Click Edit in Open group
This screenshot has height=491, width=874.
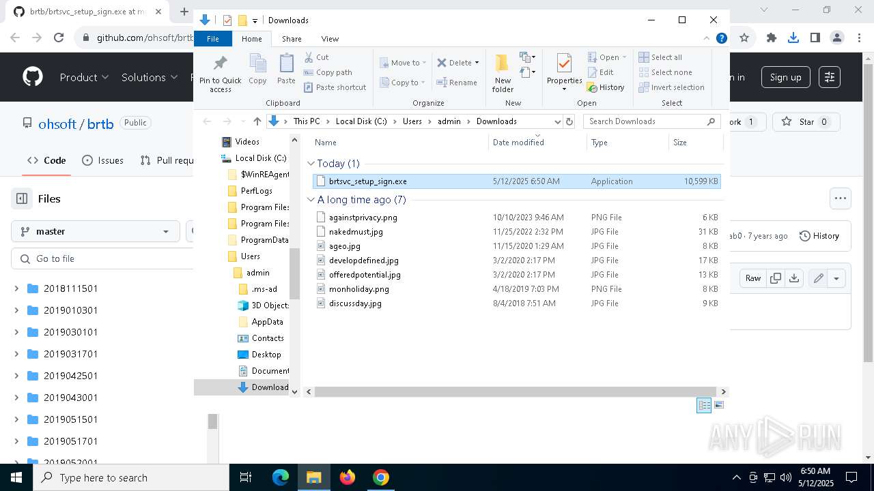[x=600, y=72]
